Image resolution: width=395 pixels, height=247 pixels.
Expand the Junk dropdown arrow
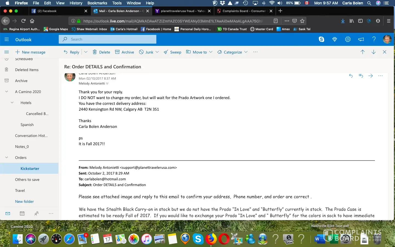pos(157,52)
